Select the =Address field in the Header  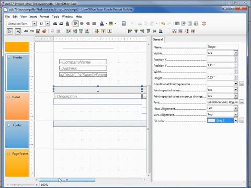tap(83, 68)
